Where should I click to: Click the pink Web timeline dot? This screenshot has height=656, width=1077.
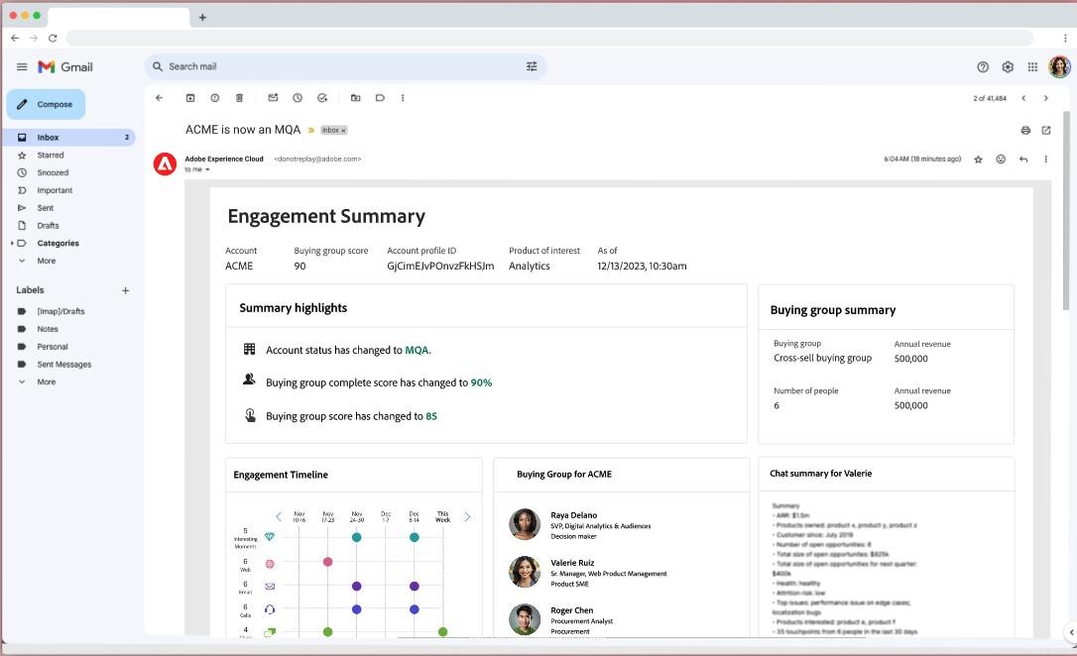click(x=327, y=562)
